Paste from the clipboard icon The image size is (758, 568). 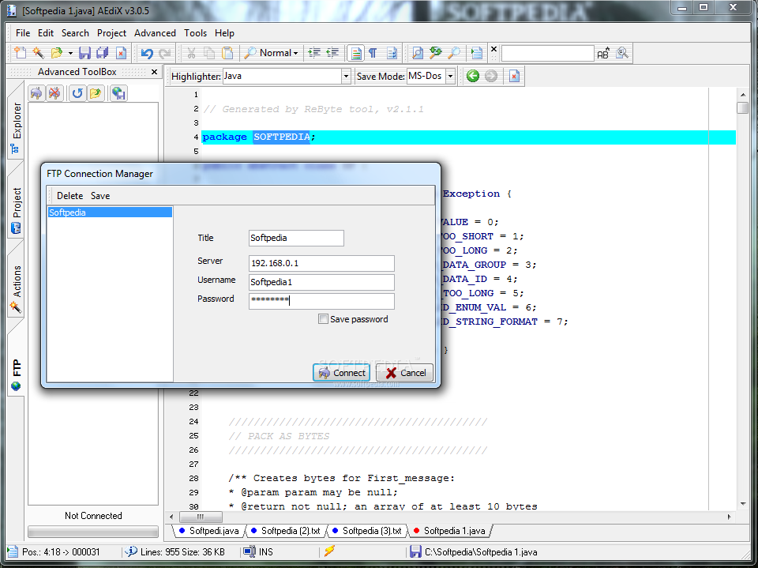pyautogui.click(x=227, y=53)
